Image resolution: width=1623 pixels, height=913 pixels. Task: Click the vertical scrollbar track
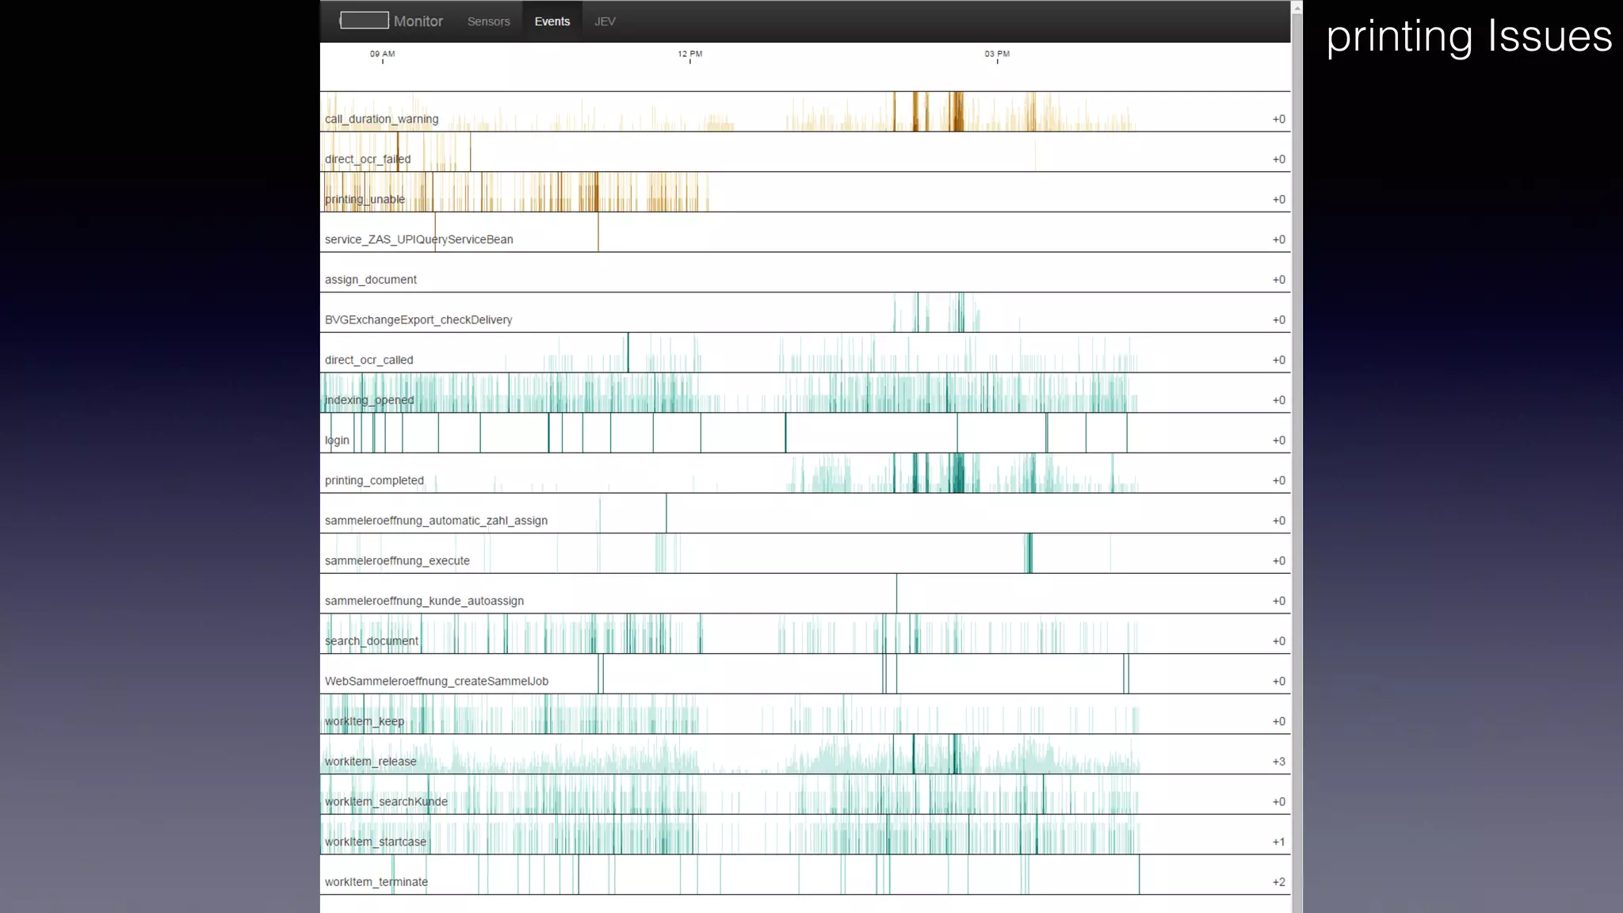(1296, 476)
